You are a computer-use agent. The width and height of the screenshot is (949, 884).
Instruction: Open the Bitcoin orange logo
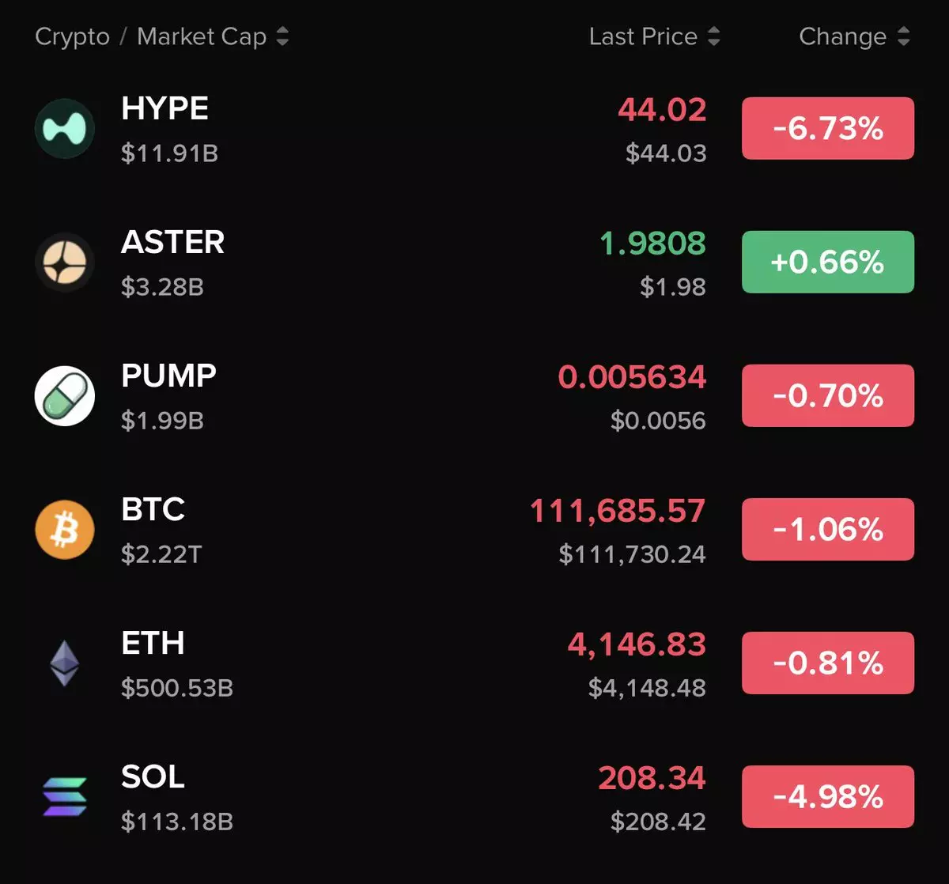click(x=65, y=529)
